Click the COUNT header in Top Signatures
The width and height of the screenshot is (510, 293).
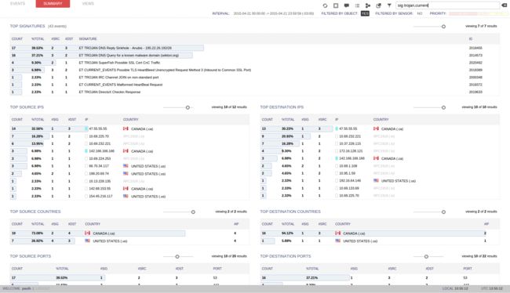pos(17,39)
